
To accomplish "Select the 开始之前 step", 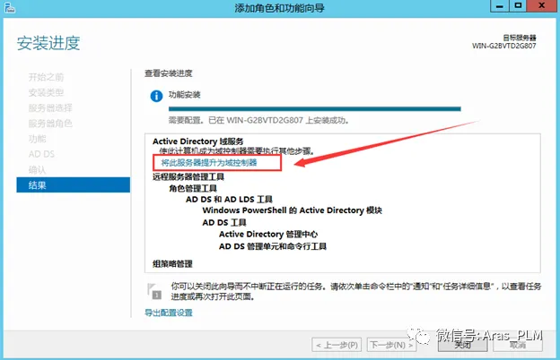I will click(x=46, y=77).
